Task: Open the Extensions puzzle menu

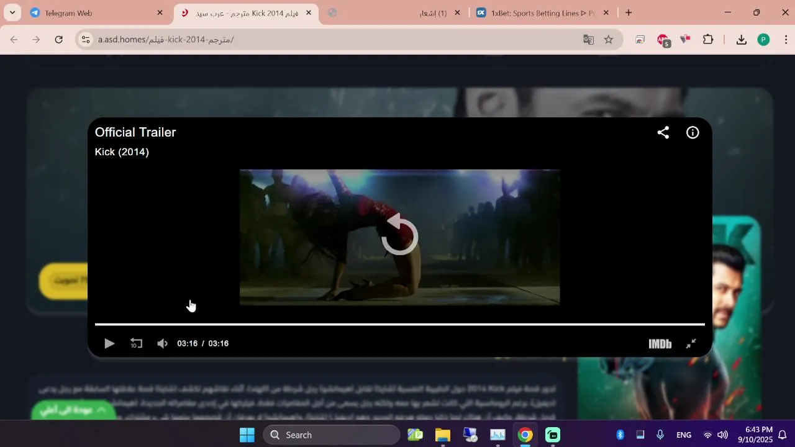Action: (708, 40)
